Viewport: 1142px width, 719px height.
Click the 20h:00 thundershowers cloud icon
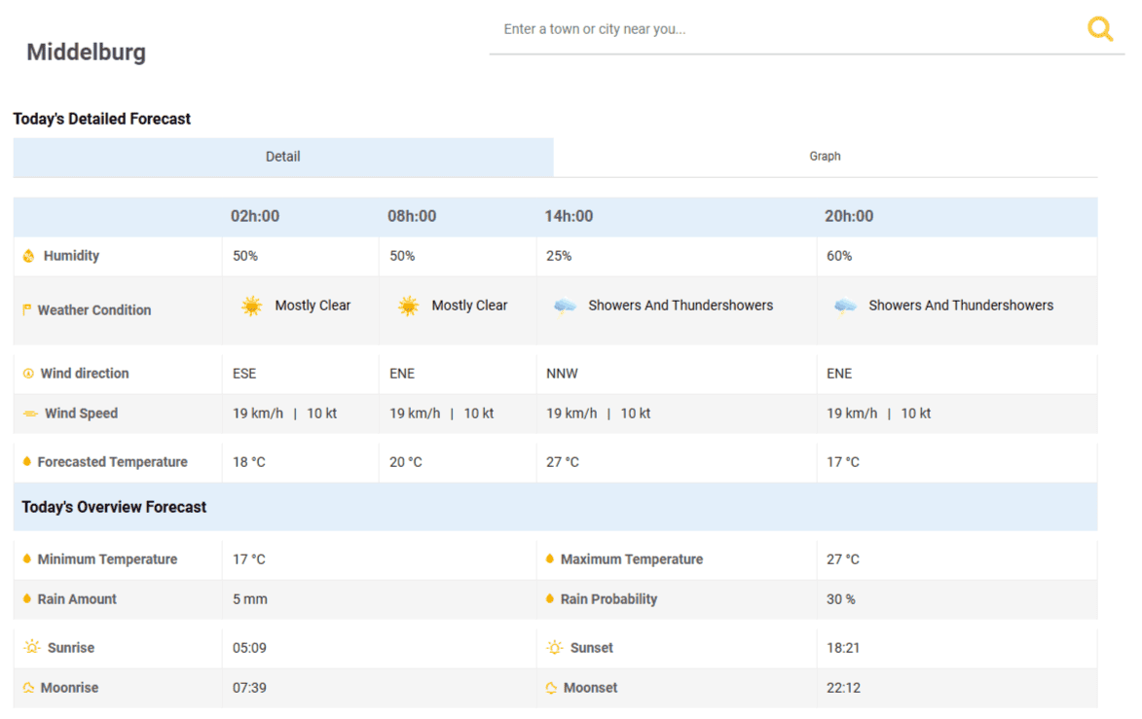[846, 306]
